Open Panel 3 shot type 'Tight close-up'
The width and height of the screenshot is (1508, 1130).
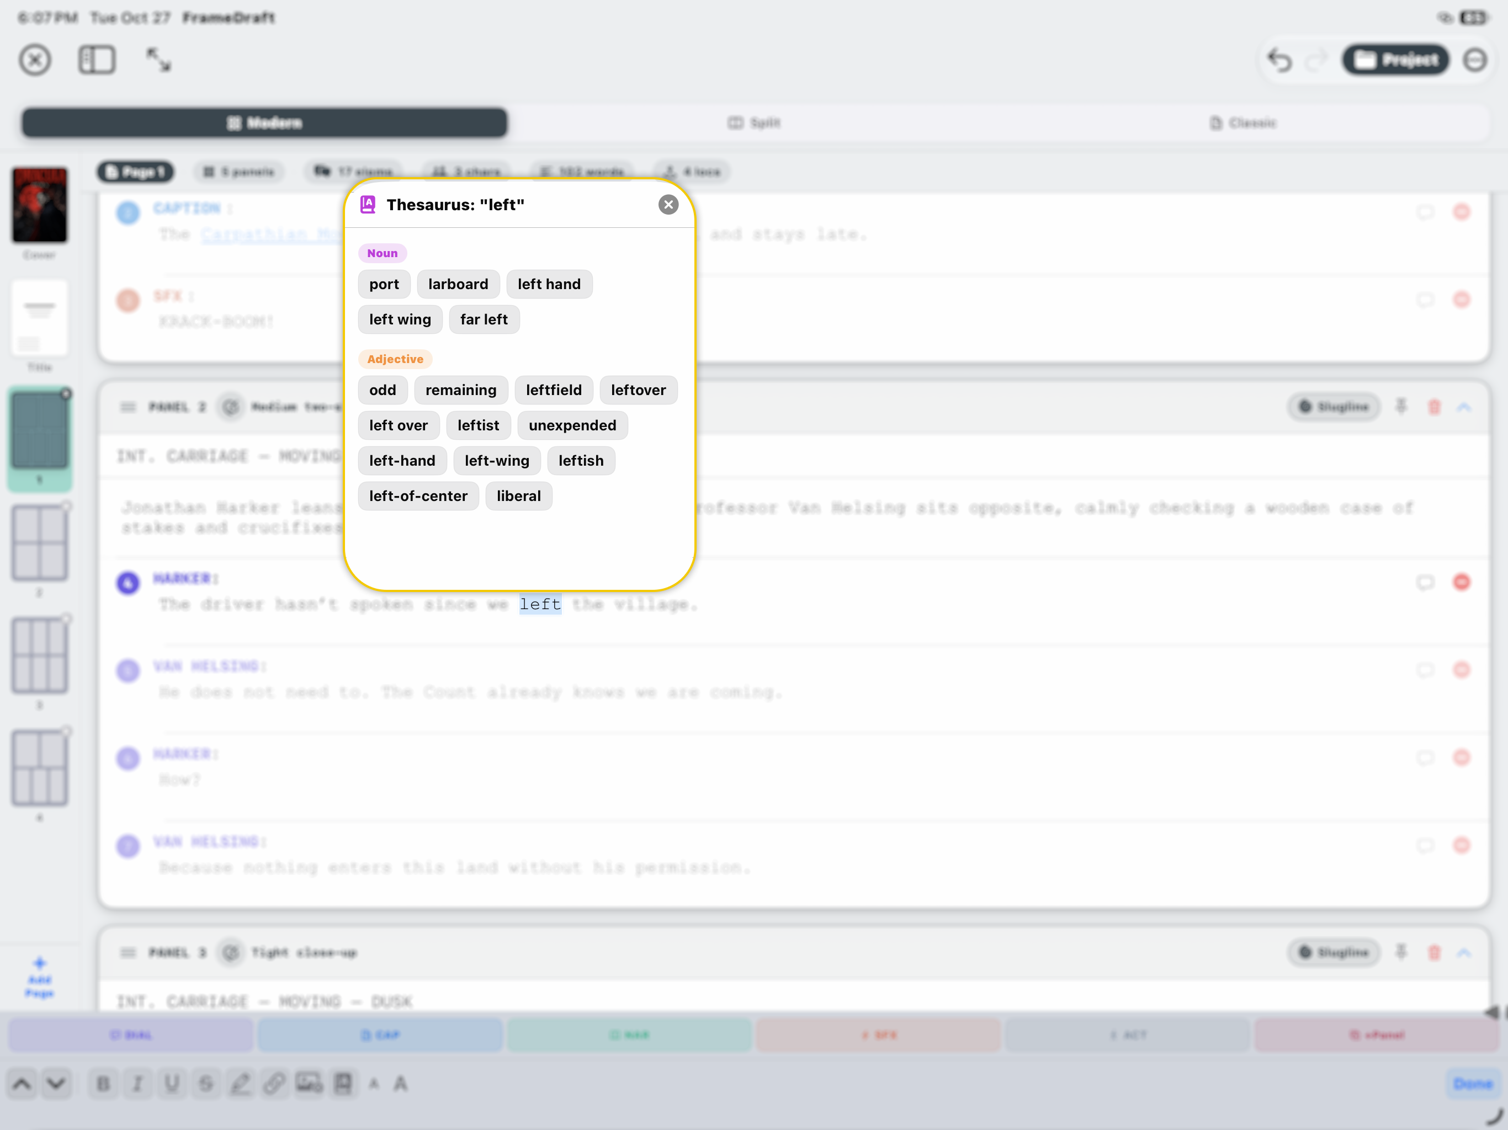[x=304, y=952]
